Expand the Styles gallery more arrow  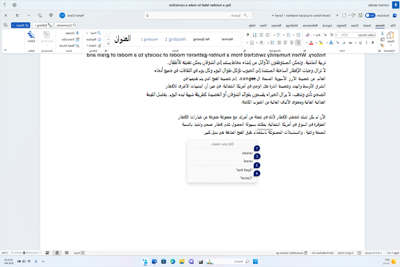click(x=109, y=44)
